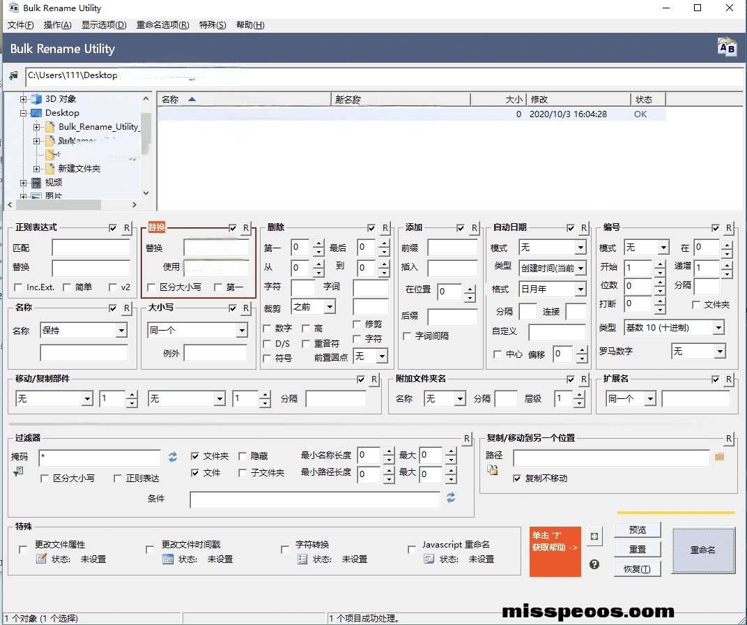This screenshot has width=747, height=625.
Task: Click the folder-up icon beside path bar
Action: 13,76
